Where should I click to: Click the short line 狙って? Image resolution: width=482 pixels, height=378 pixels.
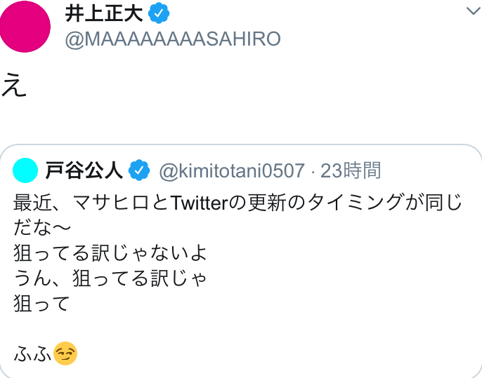click(42, 304)
